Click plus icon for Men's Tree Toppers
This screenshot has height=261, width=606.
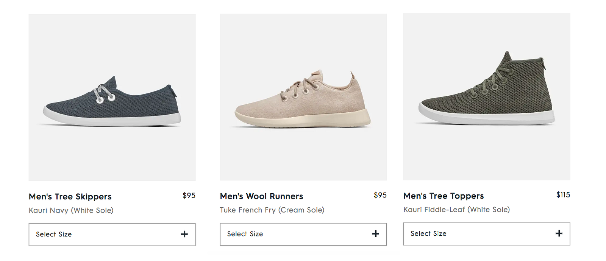click(559, 233)
